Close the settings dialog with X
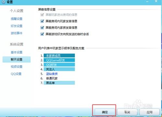Viewport: 162px width, 117px height. tap(156, 1)
